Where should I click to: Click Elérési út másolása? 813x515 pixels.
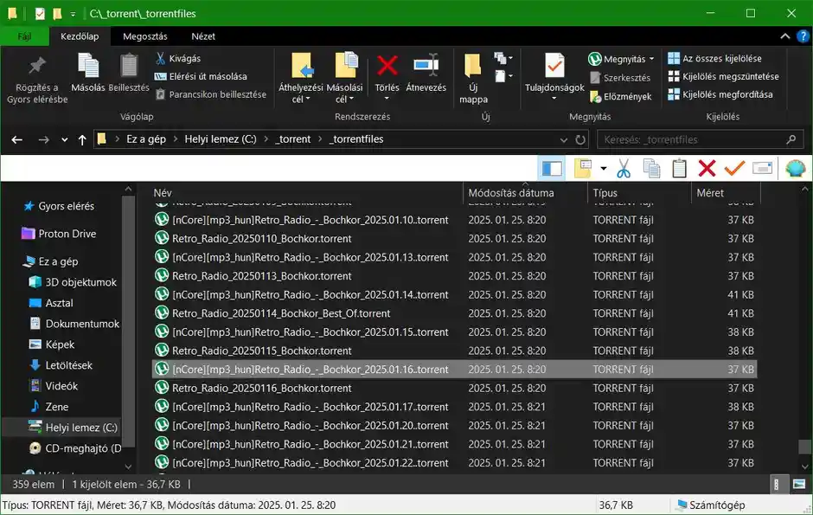coord(202,76)
